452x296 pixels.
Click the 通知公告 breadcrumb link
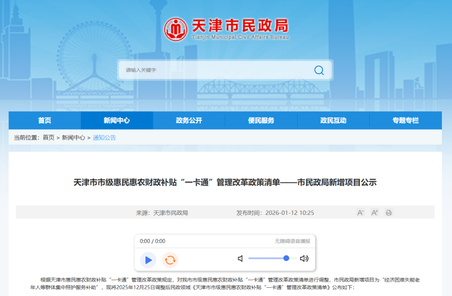click(104, 138)
